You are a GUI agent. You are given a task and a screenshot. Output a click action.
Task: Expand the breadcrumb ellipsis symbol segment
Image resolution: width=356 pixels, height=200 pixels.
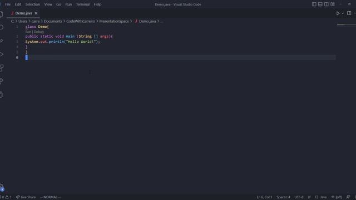[x=162, y=21]
